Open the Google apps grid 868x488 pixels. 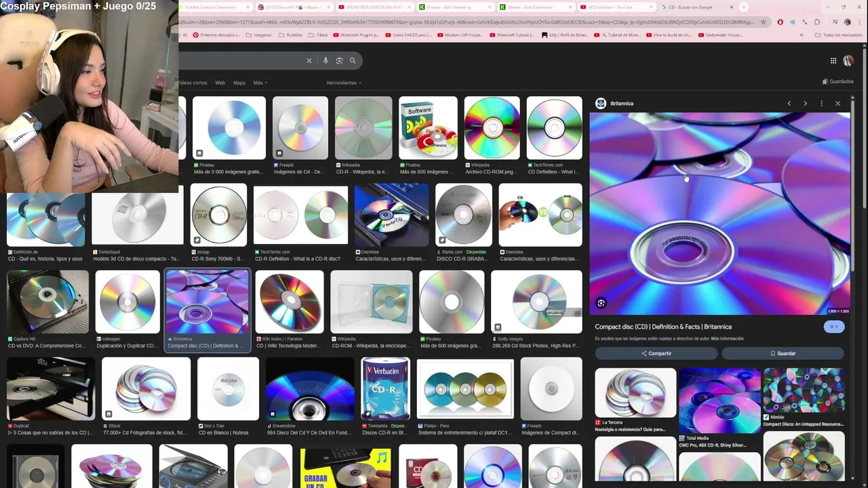click(x=833, y=60)
